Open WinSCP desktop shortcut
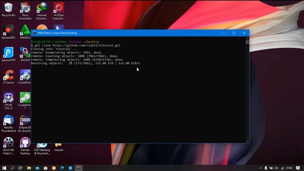 [25, 54]
